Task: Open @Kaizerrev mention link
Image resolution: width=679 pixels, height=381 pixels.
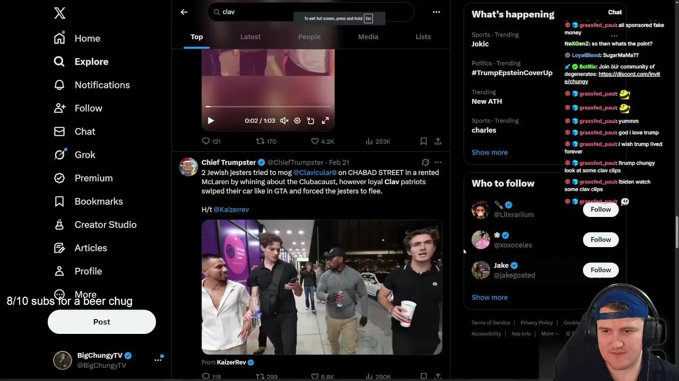Action: coord(231,210)
